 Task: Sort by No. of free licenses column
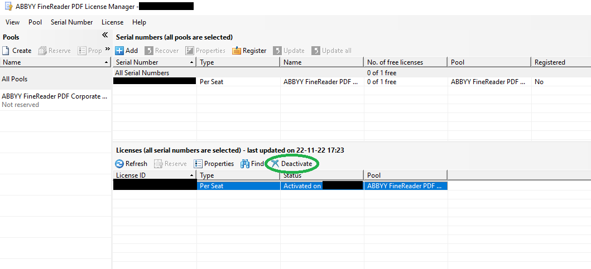pyautogui.click(x=406, y=62)
